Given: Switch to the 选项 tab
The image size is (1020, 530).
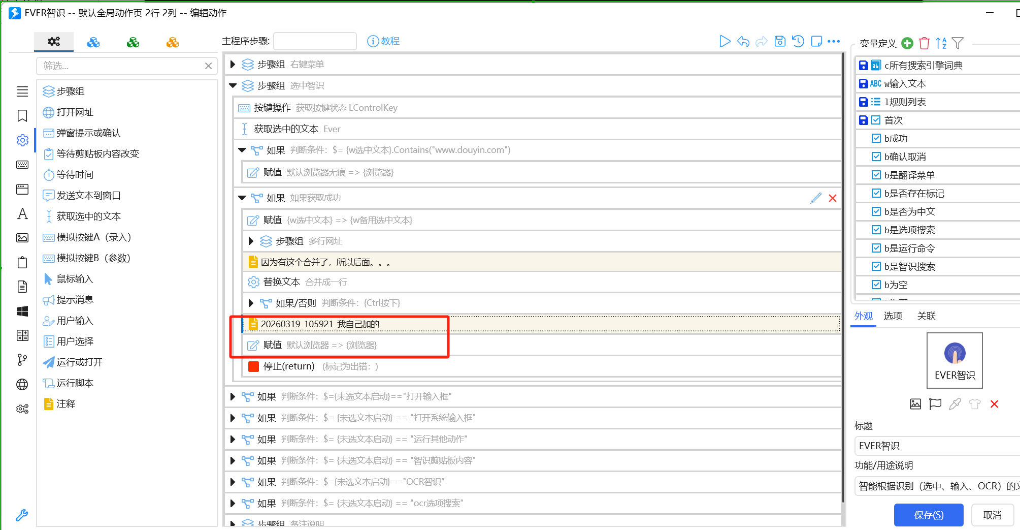Looking at the screenshot, I should pos(893,316).
